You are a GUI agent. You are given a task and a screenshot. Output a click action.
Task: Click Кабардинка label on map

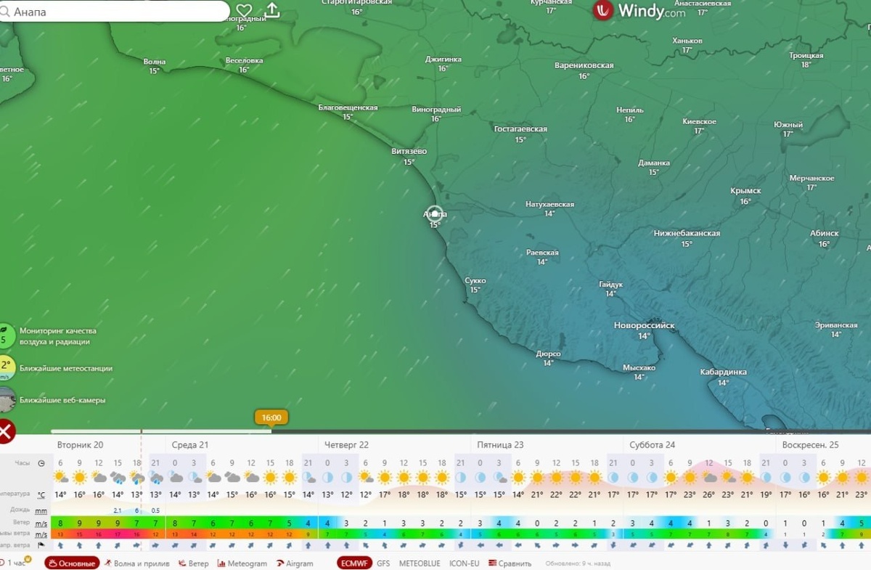point(723,372)
